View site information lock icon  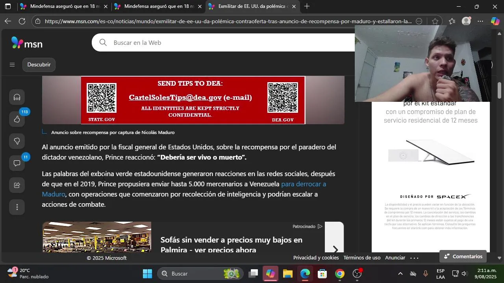coord(38,21)
